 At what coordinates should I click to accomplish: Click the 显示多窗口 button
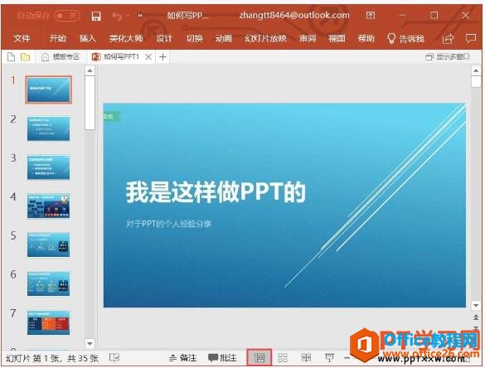pyautogui.click(x=447, y=56)
